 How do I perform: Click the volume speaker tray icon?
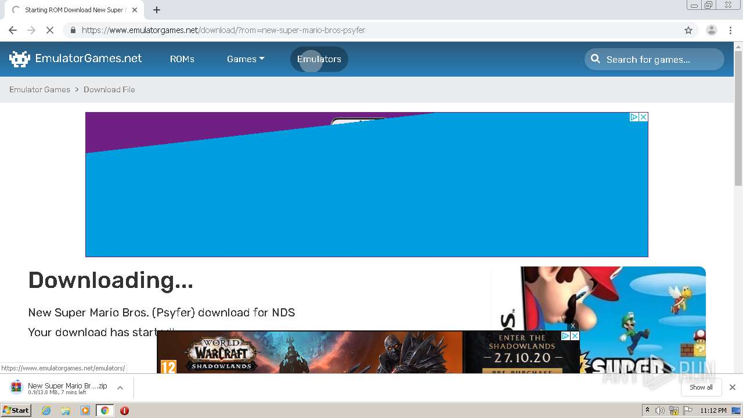(660, 410)
